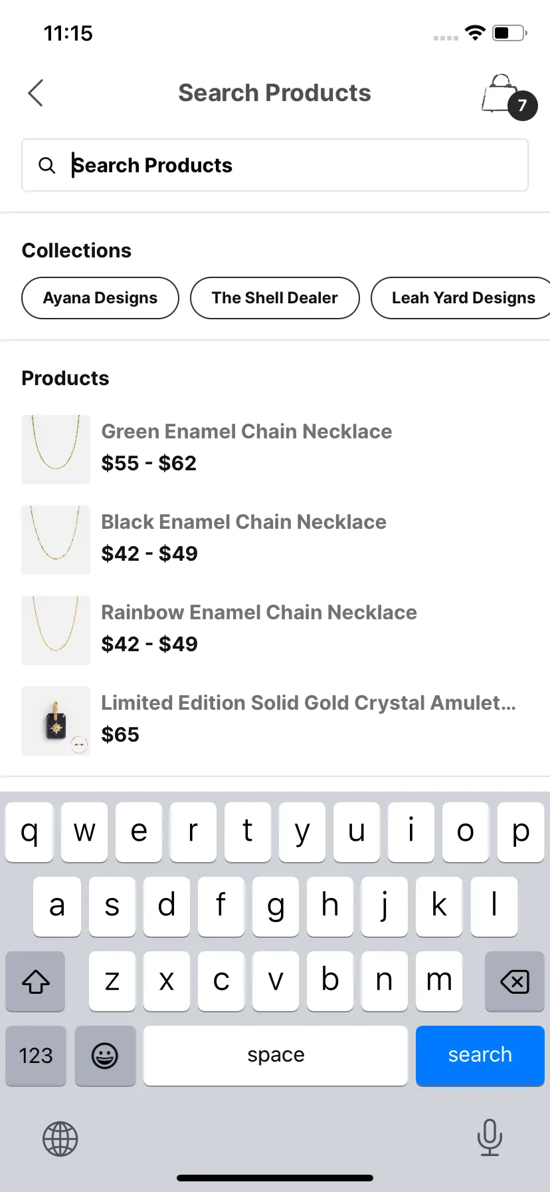Image resolution: width=550 pixels, height=1192 pixels.
Task: Tap the Rainbow Enamel Chain Necklace thumbnail
Action: click(x=56, y=631)
